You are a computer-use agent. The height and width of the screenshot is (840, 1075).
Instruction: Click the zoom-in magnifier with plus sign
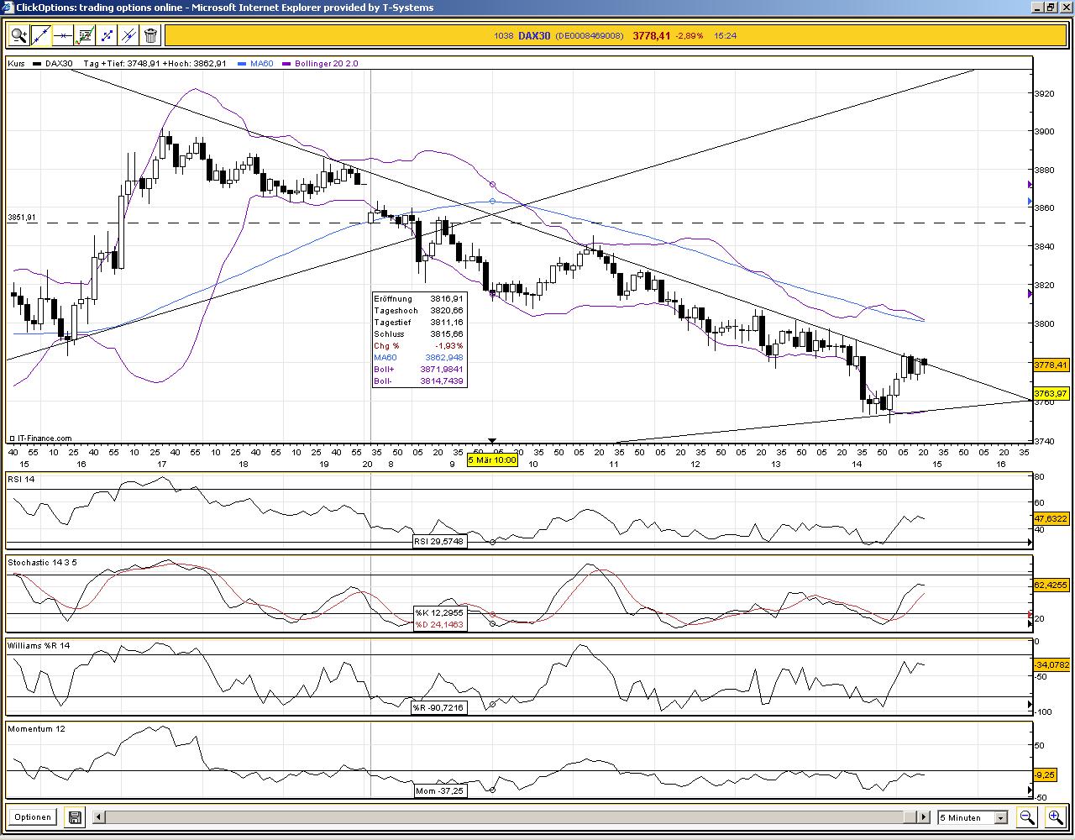pyautogui.click(x=1056, y=816)
